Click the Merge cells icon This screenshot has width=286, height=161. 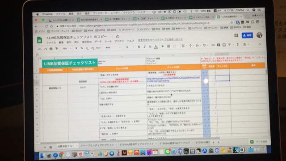174,46
